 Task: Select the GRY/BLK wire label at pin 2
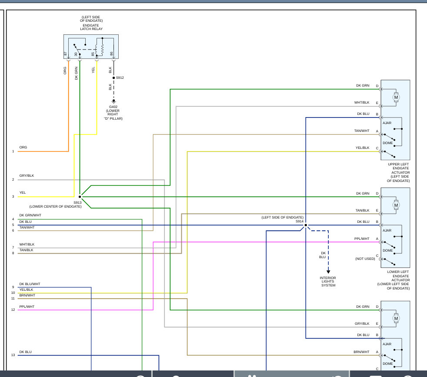point(27,176)
